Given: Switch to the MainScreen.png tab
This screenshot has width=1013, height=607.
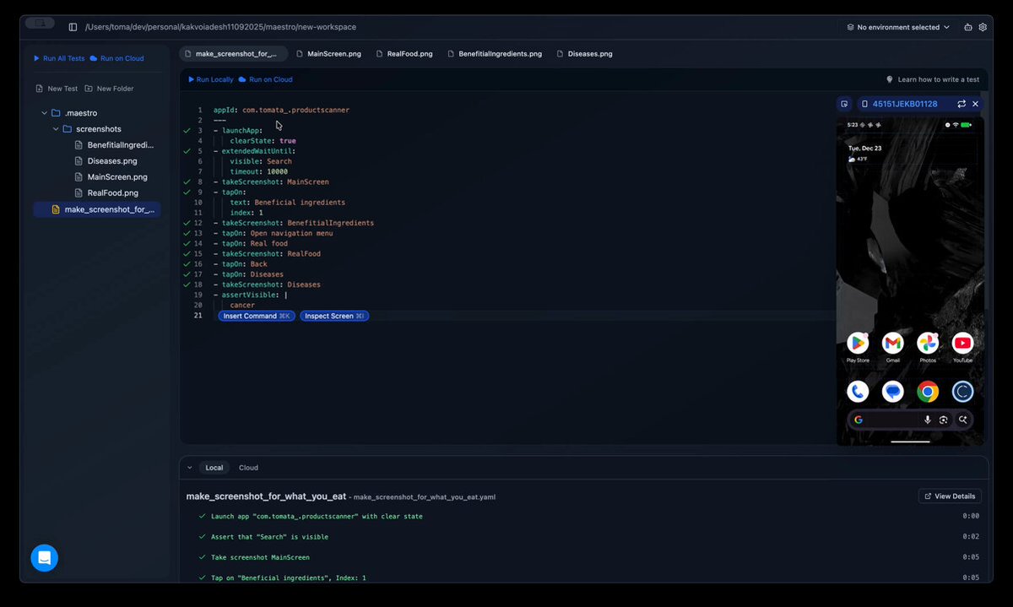Looking at the screenshot, I should point(328,54).
